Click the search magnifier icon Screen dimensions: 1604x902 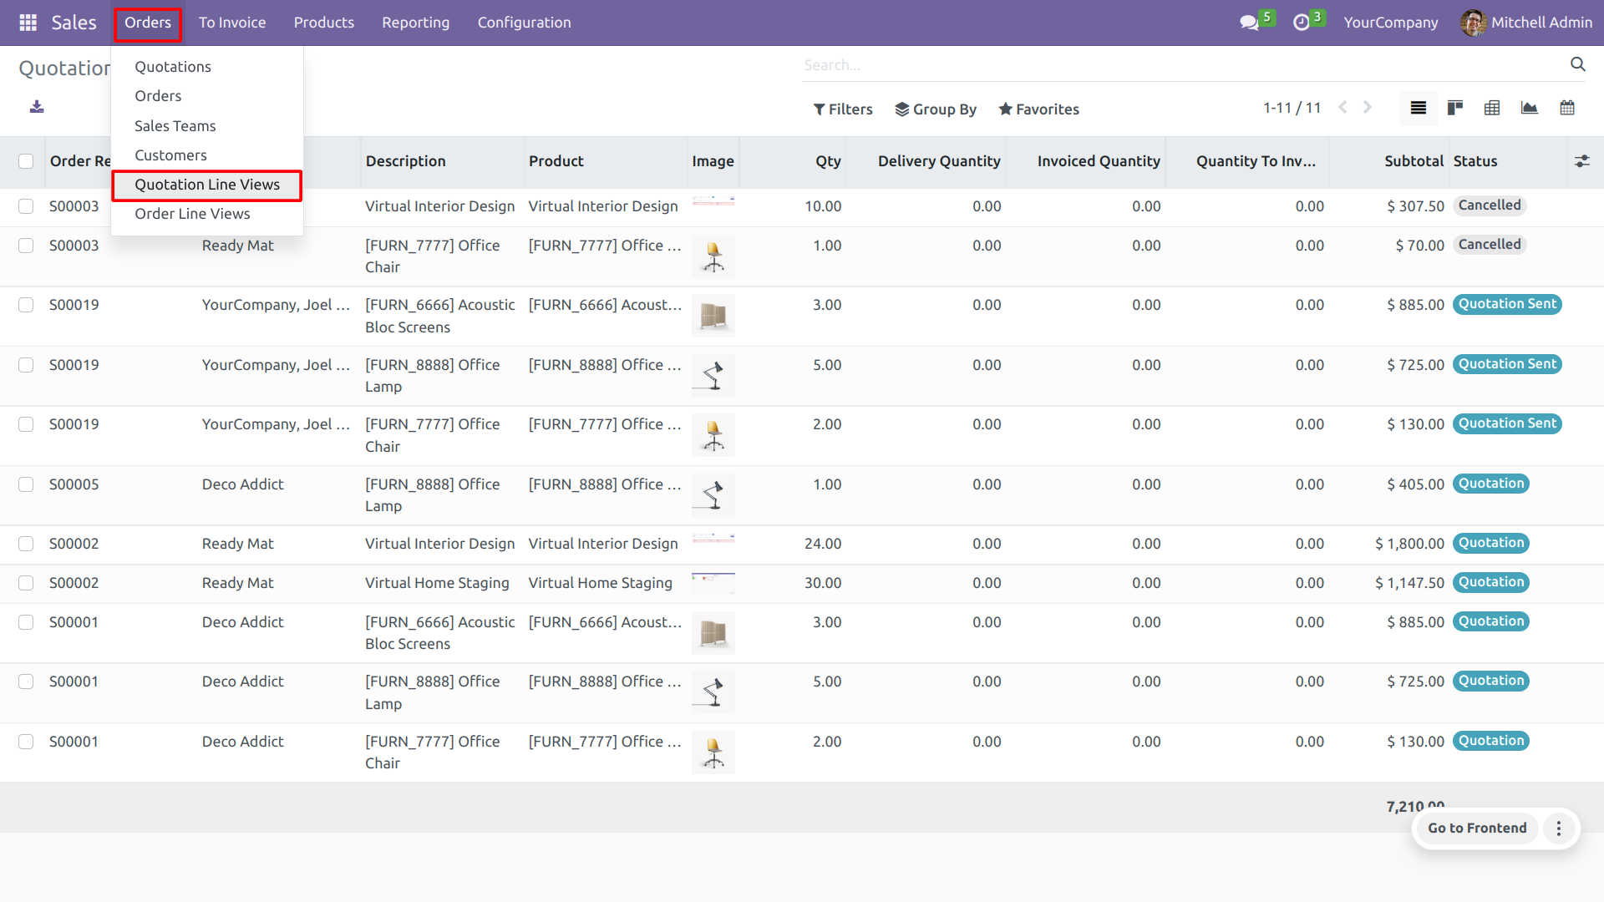[1577, 64]
